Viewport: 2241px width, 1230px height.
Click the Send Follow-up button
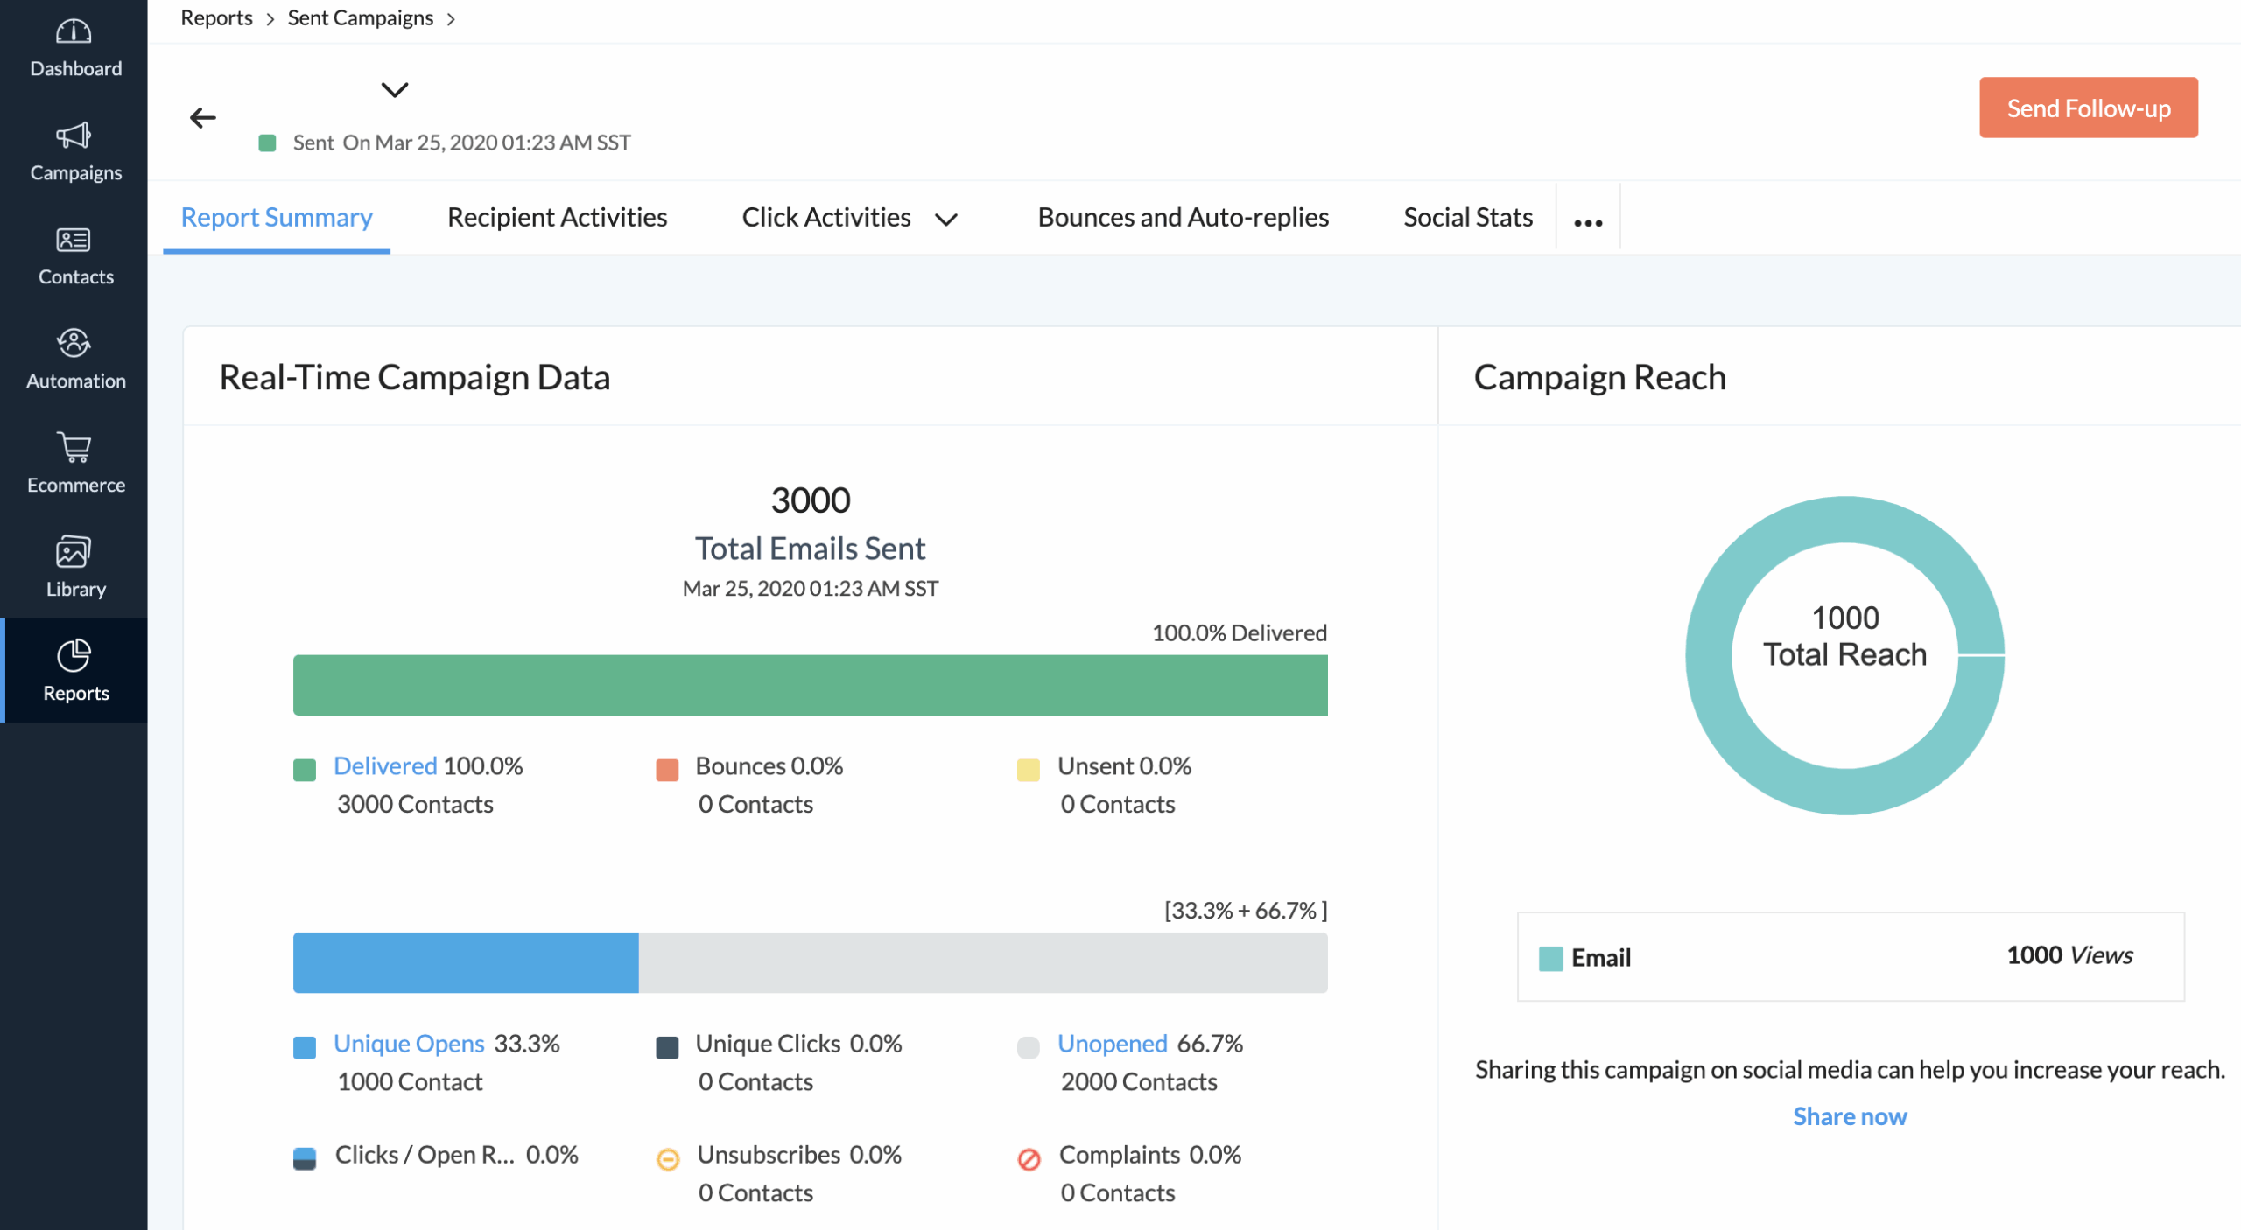coord(2089,107)
